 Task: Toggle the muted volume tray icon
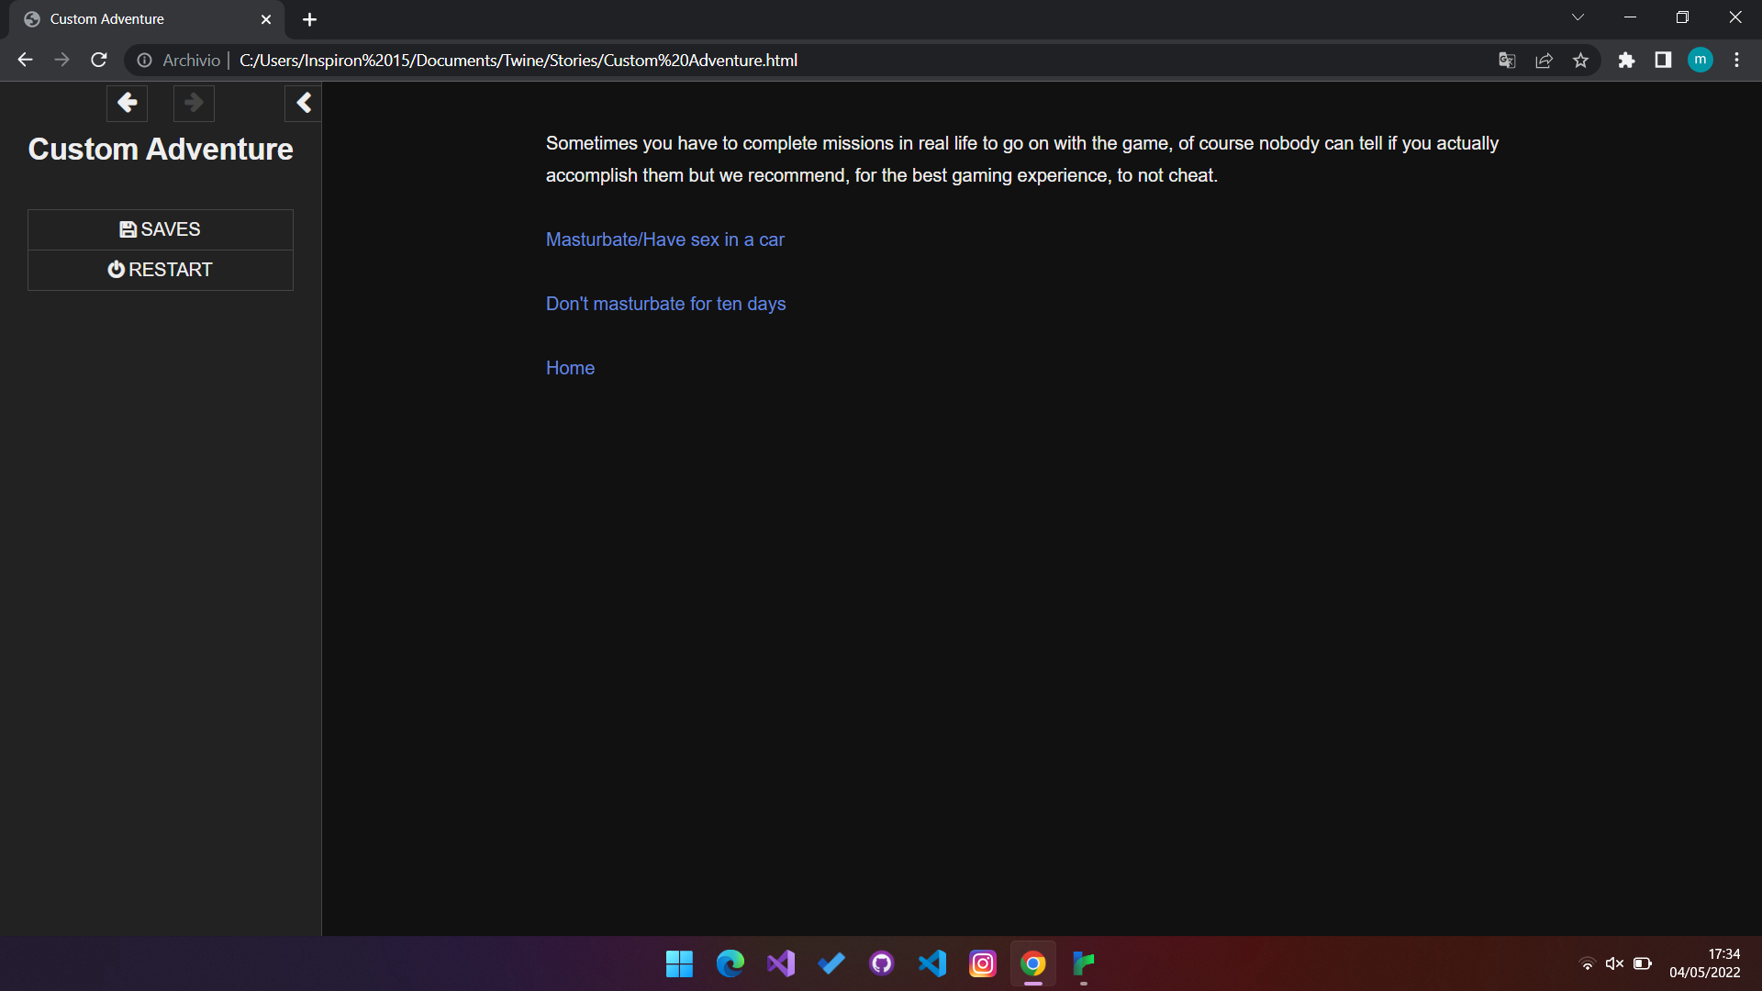pos(1614,963)
